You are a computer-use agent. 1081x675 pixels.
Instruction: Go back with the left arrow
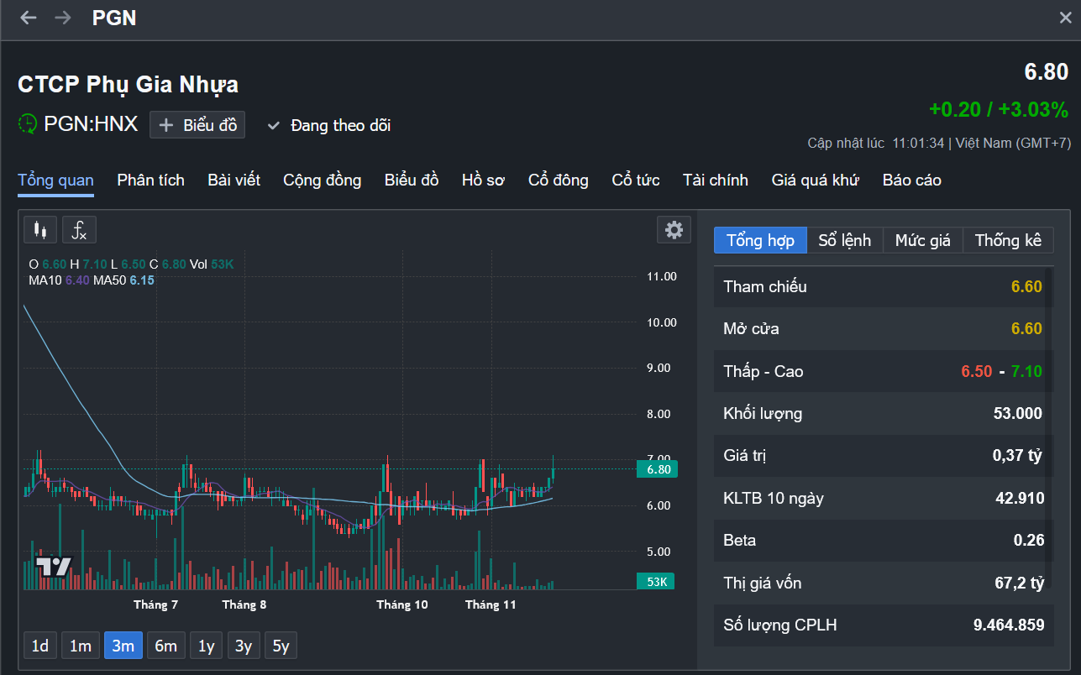coord(29,18)
